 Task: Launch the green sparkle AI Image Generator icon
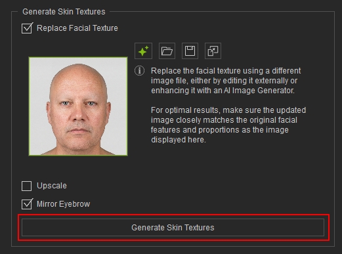[x=143, y=51]
